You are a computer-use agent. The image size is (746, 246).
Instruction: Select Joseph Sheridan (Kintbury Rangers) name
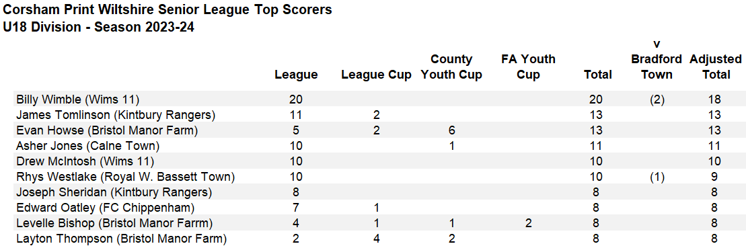point(114,192)
